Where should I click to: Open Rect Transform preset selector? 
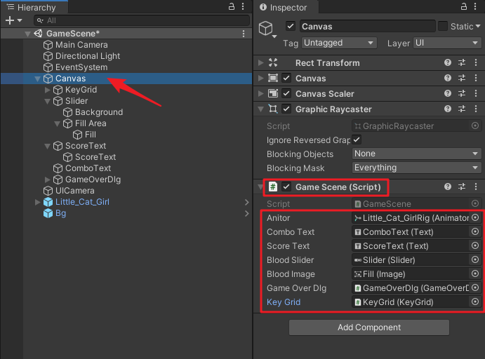(x=462, y=62)
